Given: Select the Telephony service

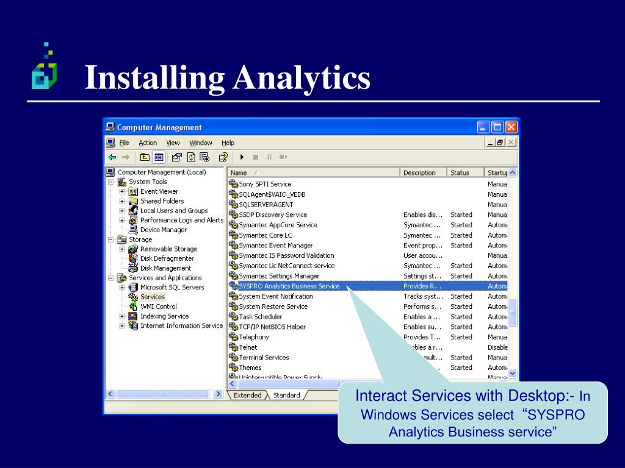Looking at the screenshot, I should pyautogui.click(x=254, y=337).
